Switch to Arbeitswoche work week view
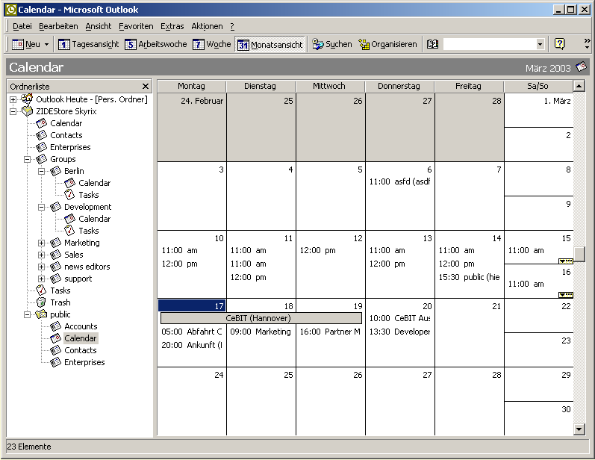The image size is (595, 460). (155, 44)
